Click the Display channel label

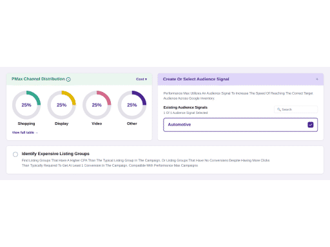tap(61, 123)
